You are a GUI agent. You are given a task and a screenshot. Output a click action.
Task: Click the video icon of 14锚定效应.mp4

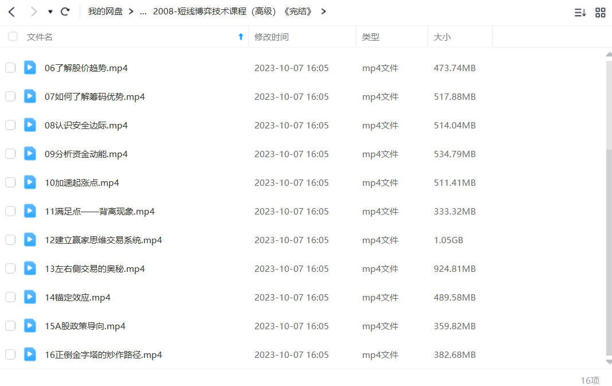click(x=30, y=297)
